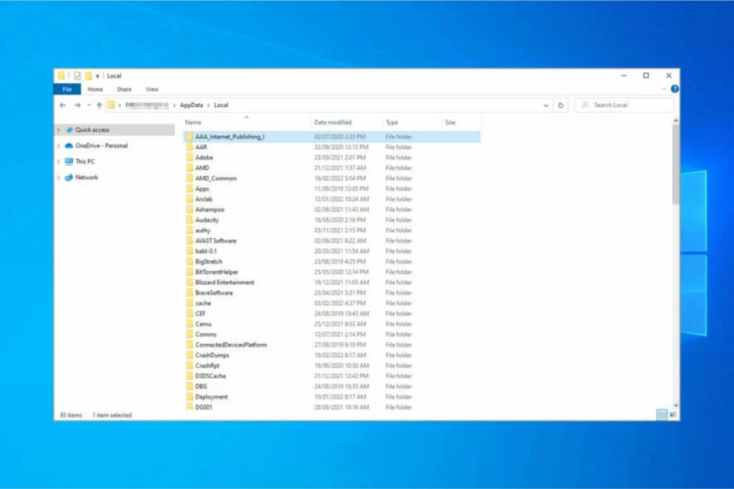Select the Adobe folder icon
Viewport: 734px width, 489px height.
coord(190,157)
